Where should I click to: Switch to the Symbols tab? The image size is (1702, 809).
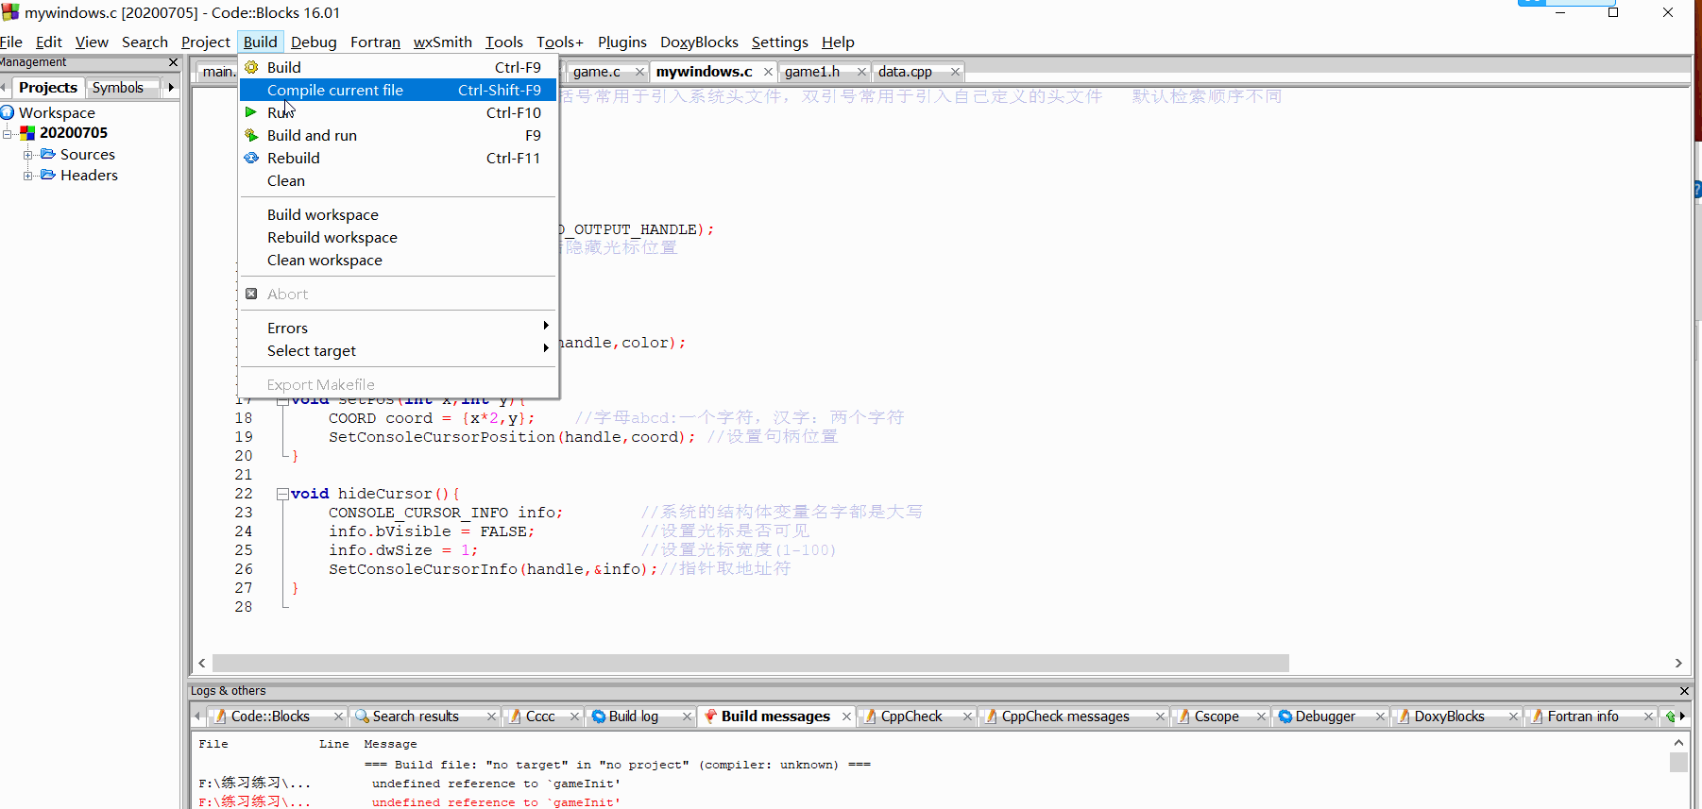118,87
